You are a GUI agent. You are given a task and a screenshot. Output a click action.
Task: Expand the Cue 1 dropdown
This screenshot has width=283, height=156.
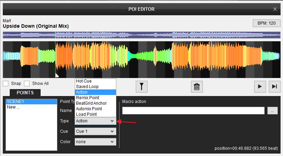coord(95,131)
